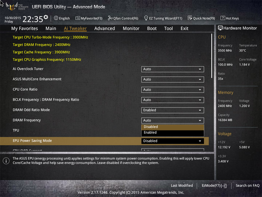Open ASUS MultiCore Enhancement dropdown
This screenshot has width=262, height=197.
click(172, 80)
